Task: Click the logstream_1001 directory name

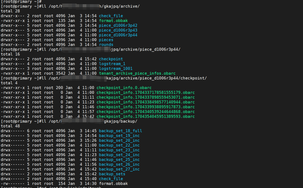Action: pos(116,69)
